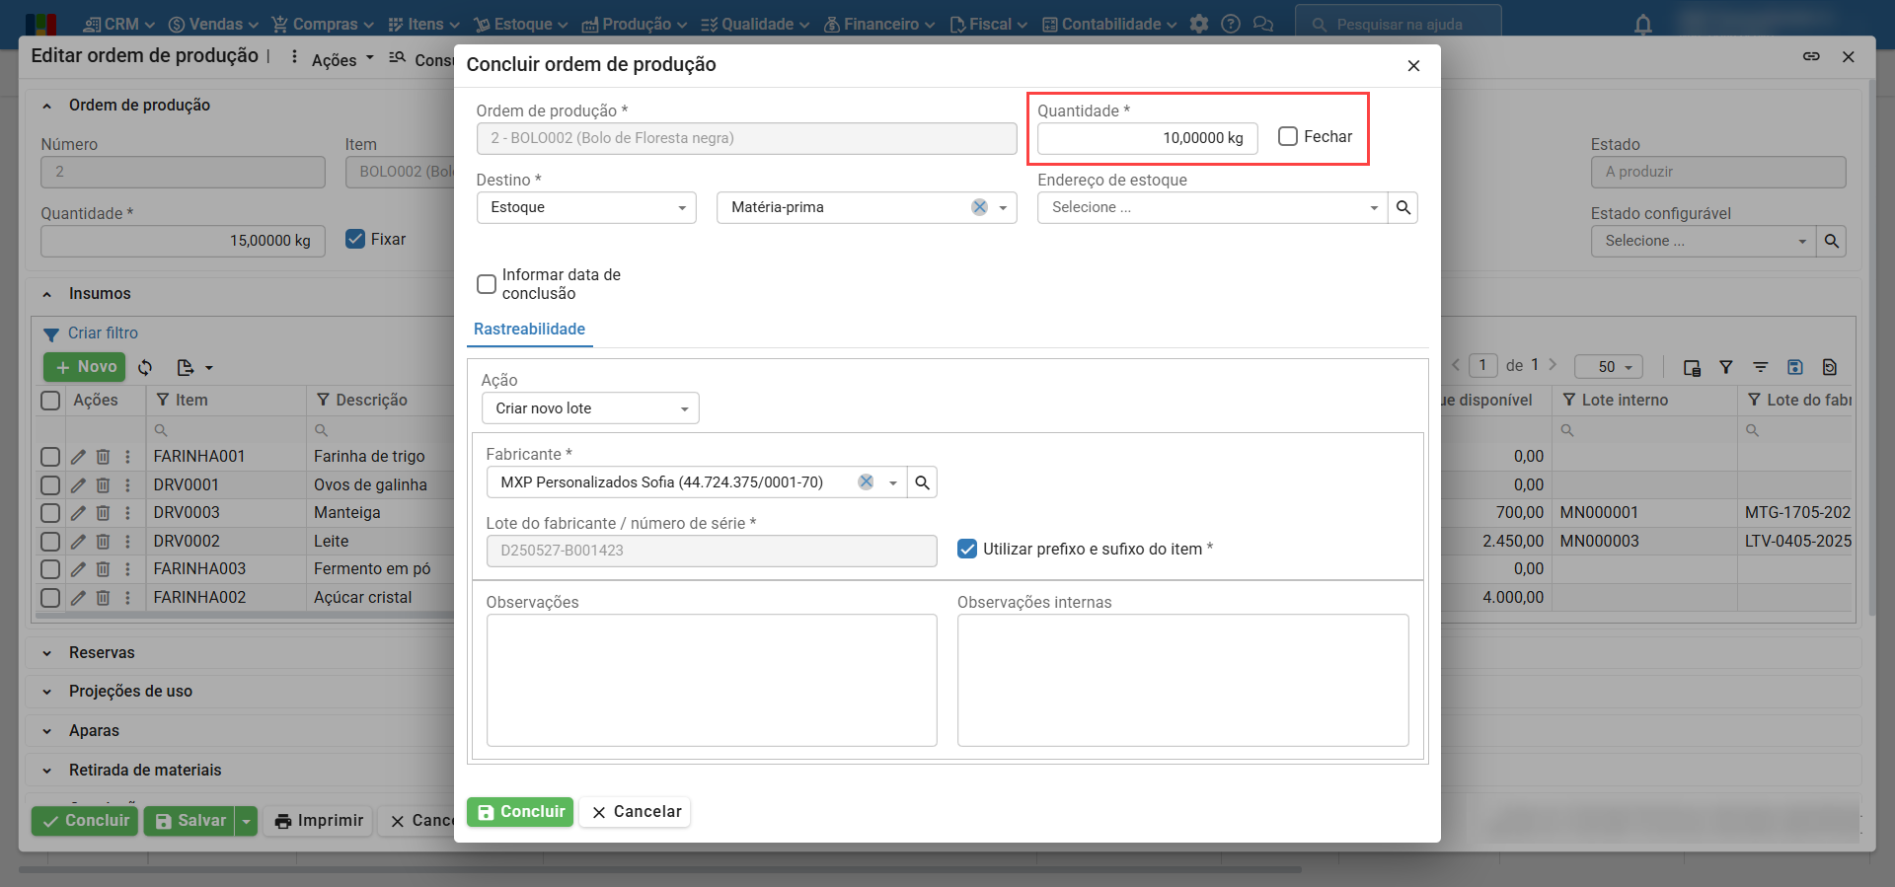Screen dimensions: 1895x887
Task: Search Estado configurável with magnifier icon
Action: (x=1832, y=241)
